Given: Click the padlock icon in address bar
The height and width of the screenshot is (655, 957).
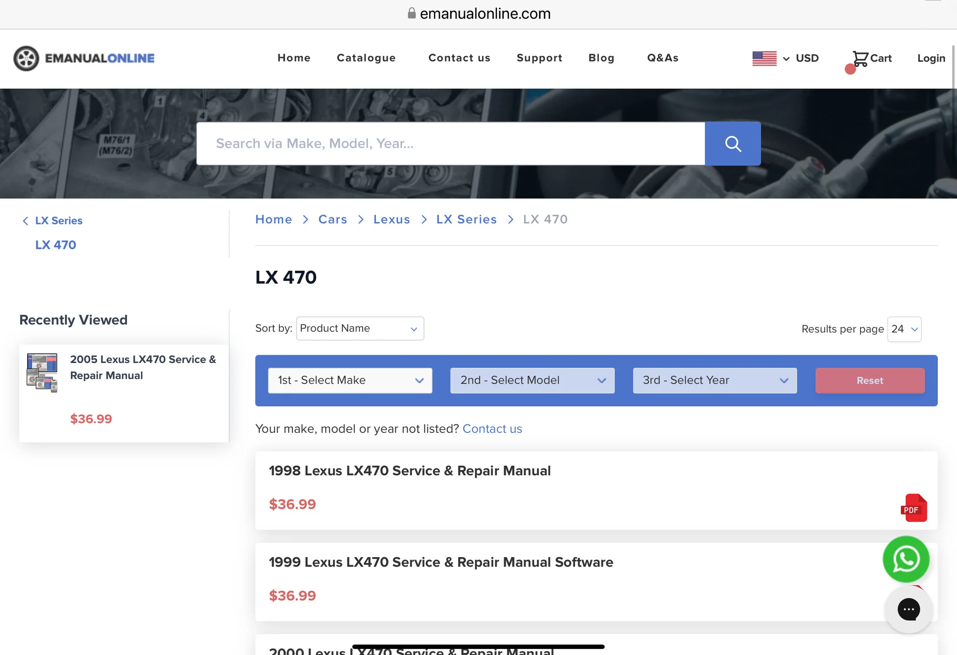Looking at the screenshot, I should 412,13.
